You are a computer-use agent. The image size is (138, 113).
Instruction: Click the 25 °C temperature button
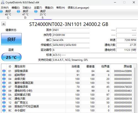(11, 57)
